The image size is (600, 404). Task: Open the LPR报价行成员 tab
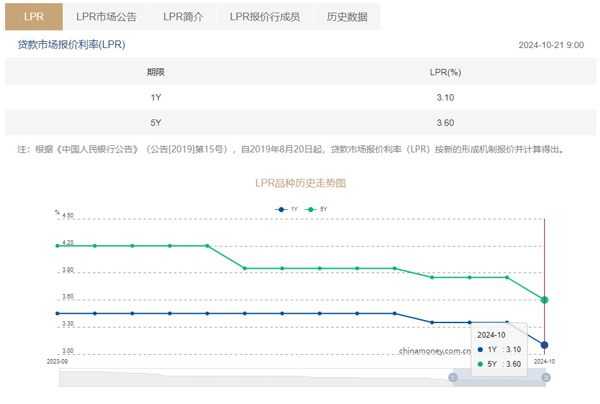pyautogui.click(x=265, y=17)
